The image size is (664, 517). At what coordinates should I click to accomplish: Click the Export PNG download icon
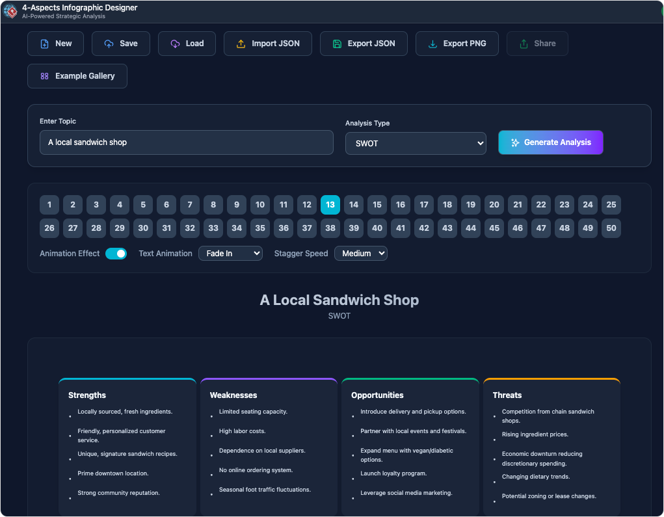[432, 44]
